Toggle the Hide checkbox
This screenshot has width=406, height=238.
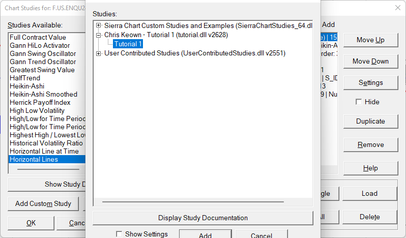tap(359, 102)
